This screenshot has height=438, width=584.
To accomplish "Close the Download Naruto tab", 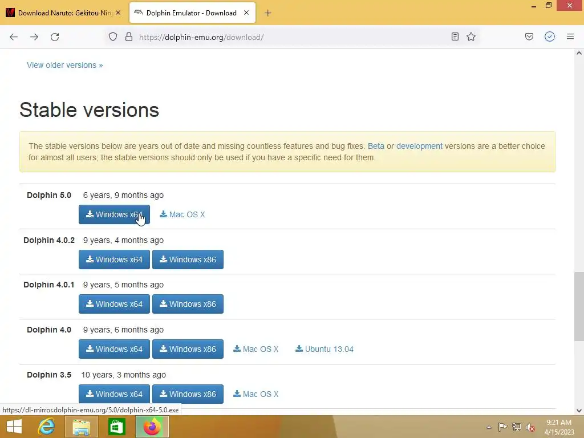I will [118, 13].
